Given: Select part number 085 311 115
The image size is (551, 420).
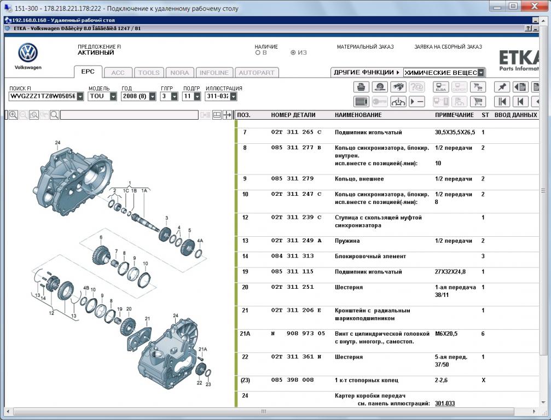Looking at the screenshot, I should [x=292, y=271].
